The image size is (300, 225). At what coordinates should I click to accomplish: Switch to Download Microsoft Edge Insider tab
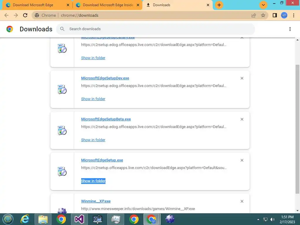coord(108,5)
